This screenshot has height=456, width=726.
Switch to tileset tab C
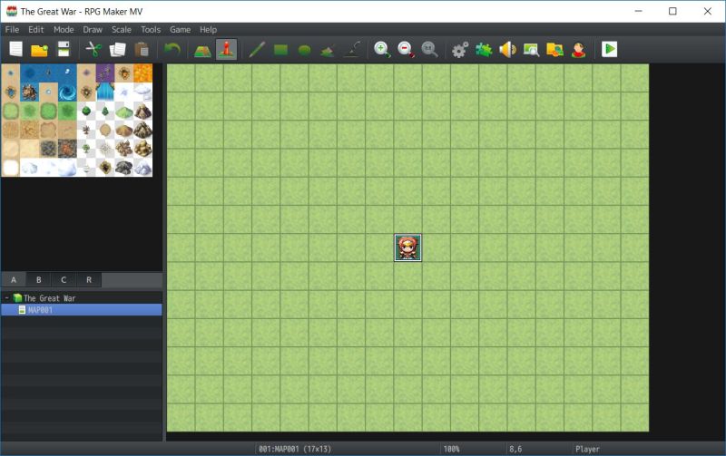(64, 280)
